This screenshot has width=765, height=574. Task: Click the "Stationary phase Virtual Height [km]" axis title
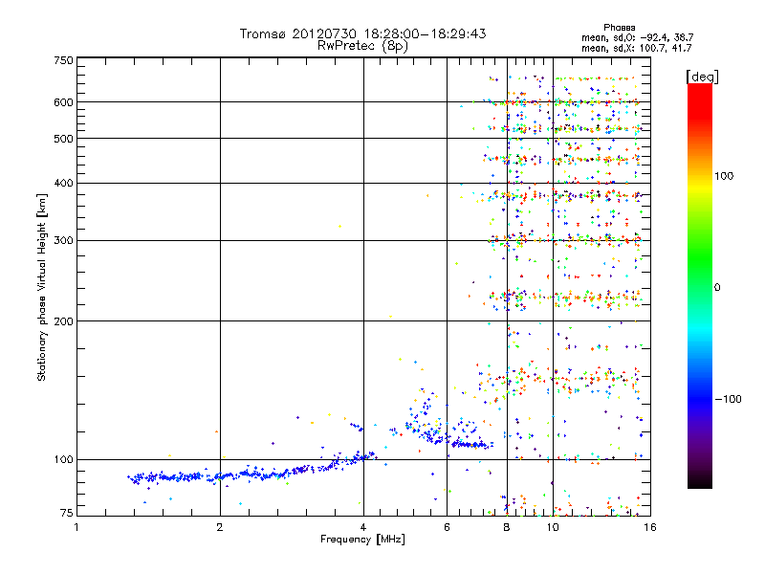pos(41,287)
